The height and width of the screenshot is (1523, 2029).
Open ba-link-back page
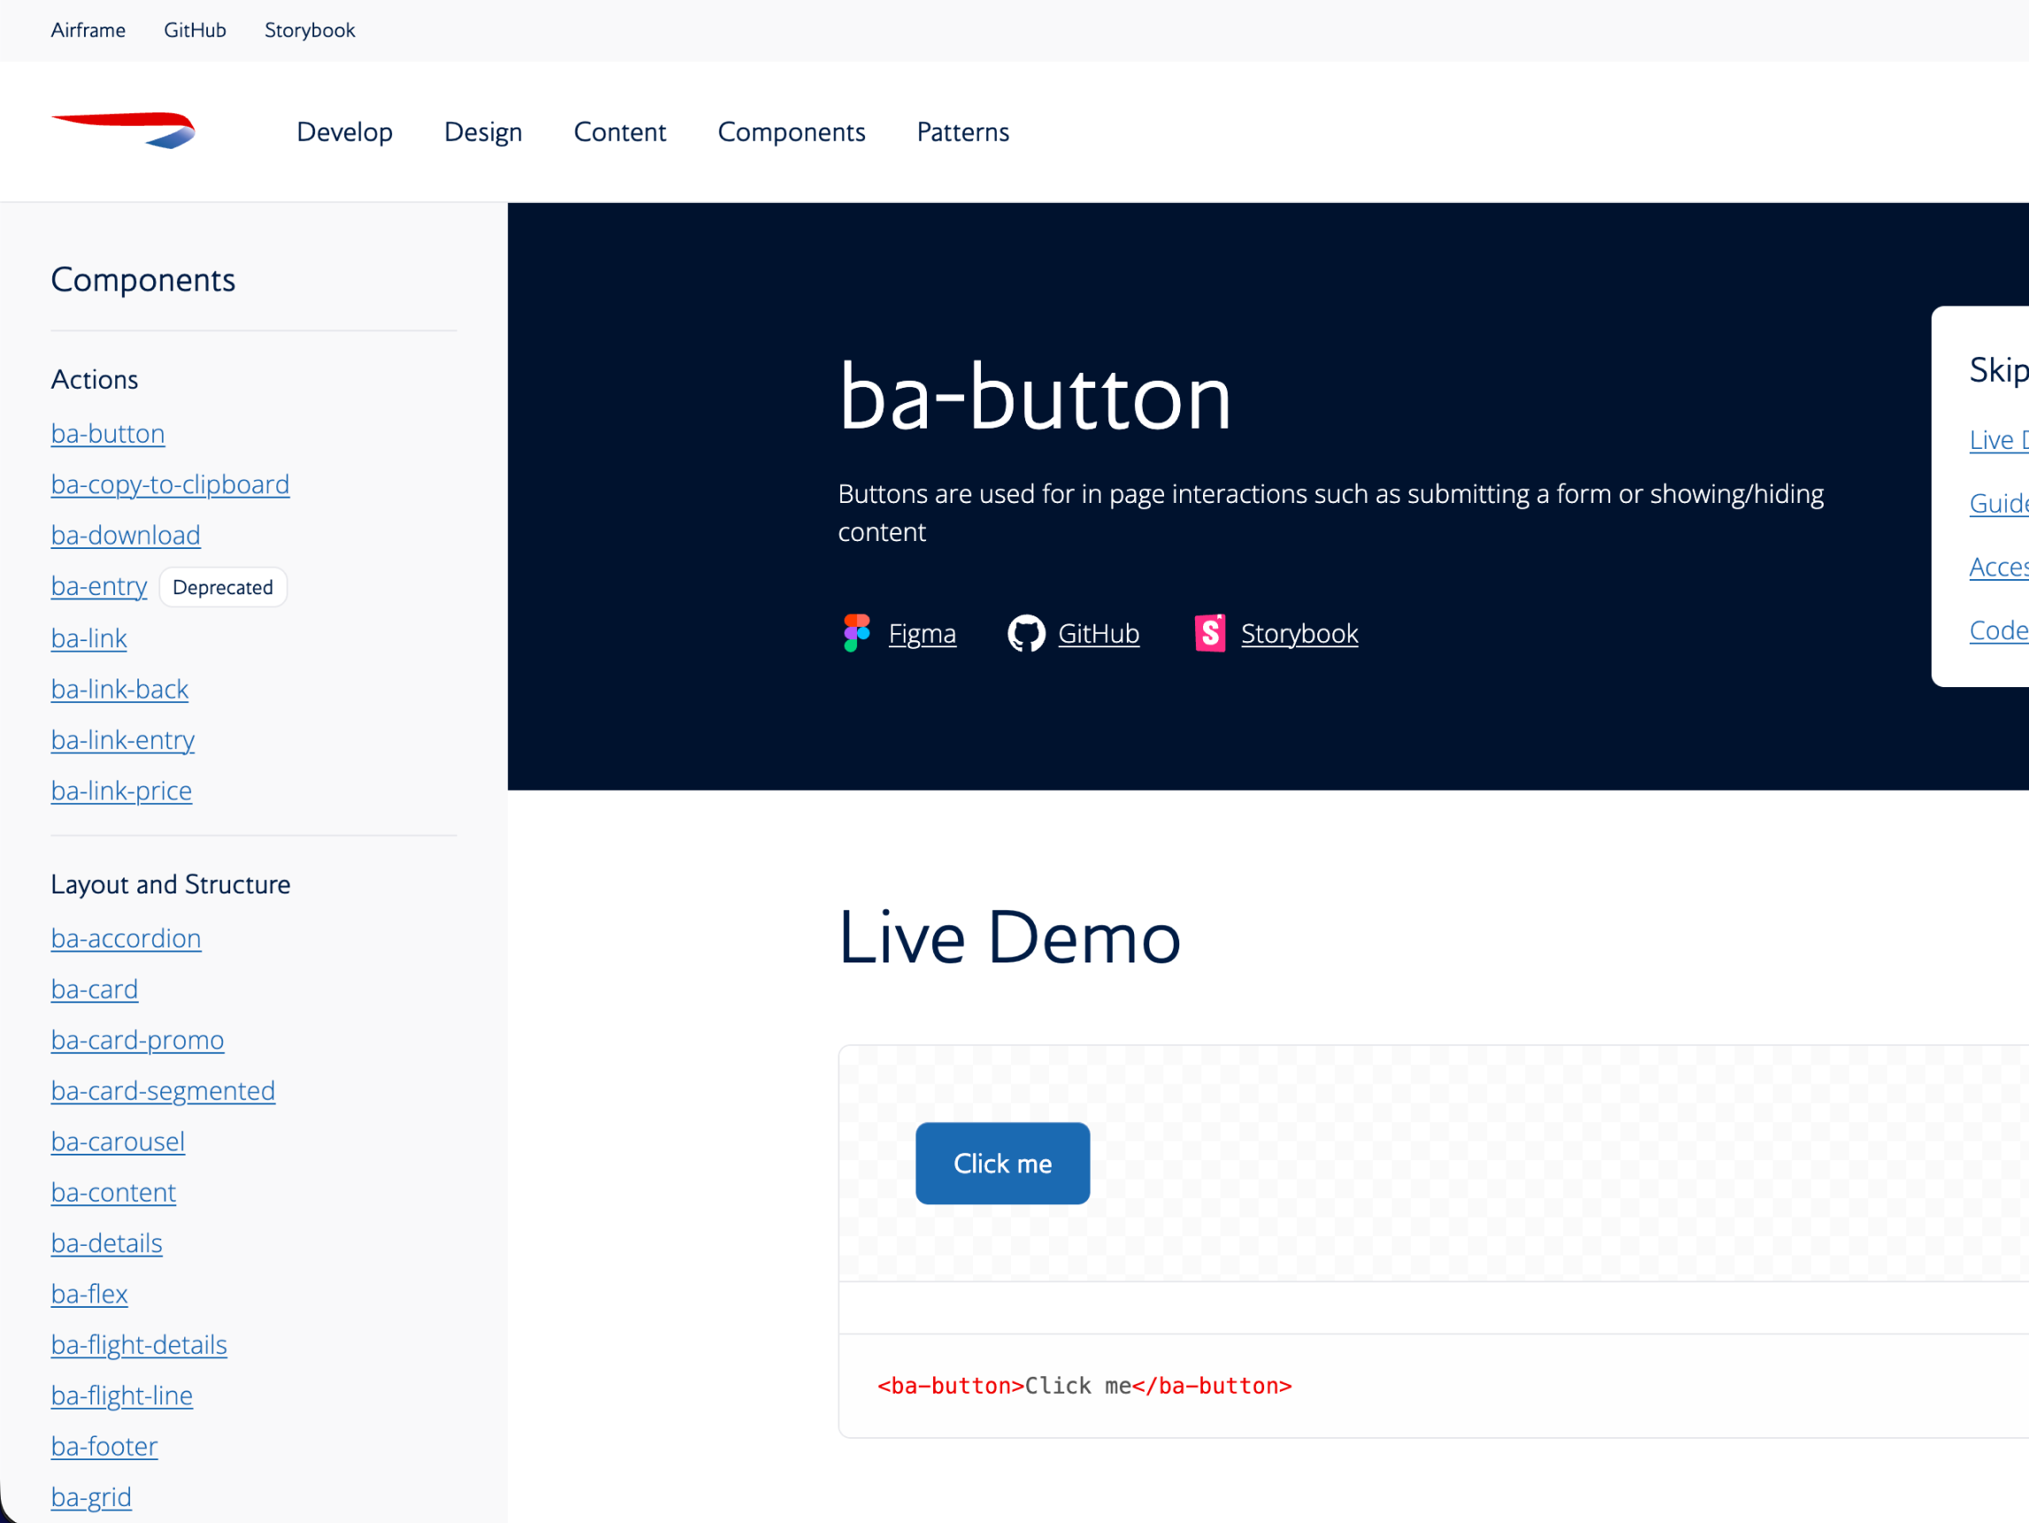[x=120, y=689]
